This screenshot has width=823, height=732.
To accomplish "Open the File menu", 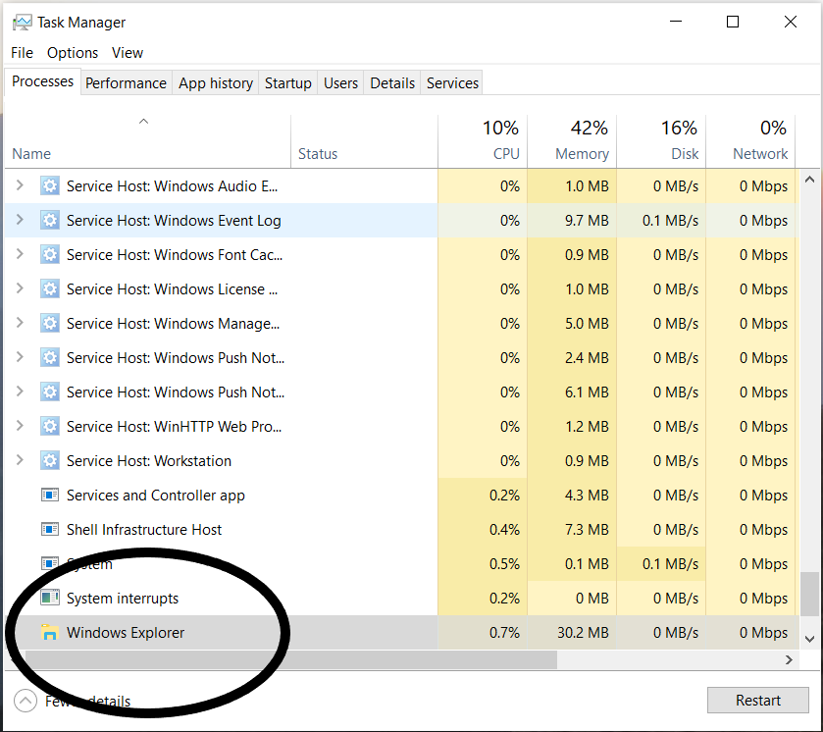I will pyautogui.click(x=22, y=53).
